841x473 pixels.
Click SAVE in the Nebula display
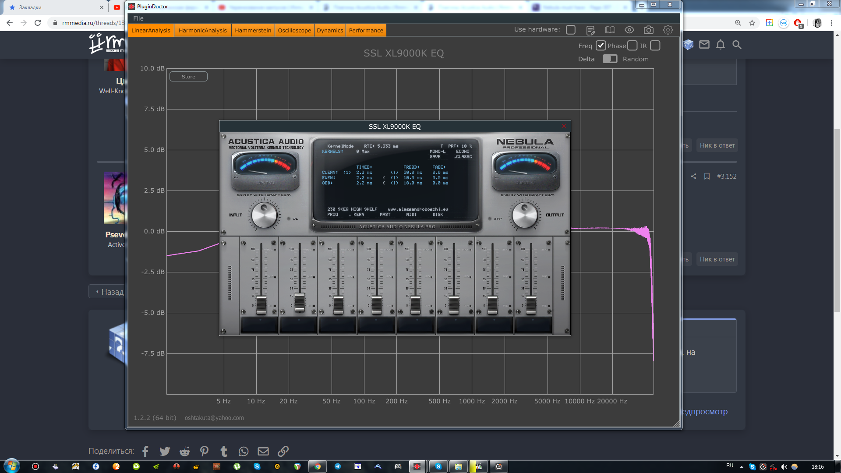pos(435,157)
